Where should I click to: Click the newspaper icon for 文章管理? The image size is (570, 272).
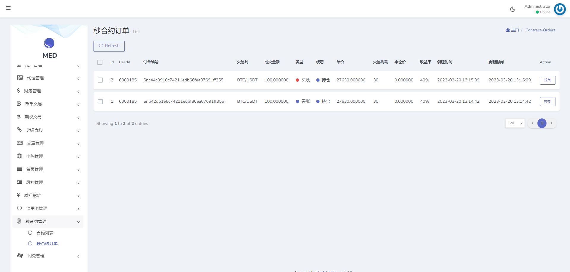pos(20,143)
